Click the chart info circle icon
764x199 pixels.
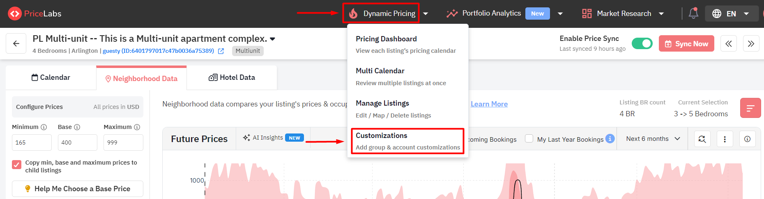[748, 139]
